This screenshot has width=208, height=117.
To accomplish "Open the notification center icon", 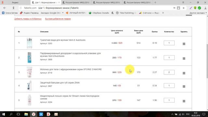I will click(x=204, y=114).
